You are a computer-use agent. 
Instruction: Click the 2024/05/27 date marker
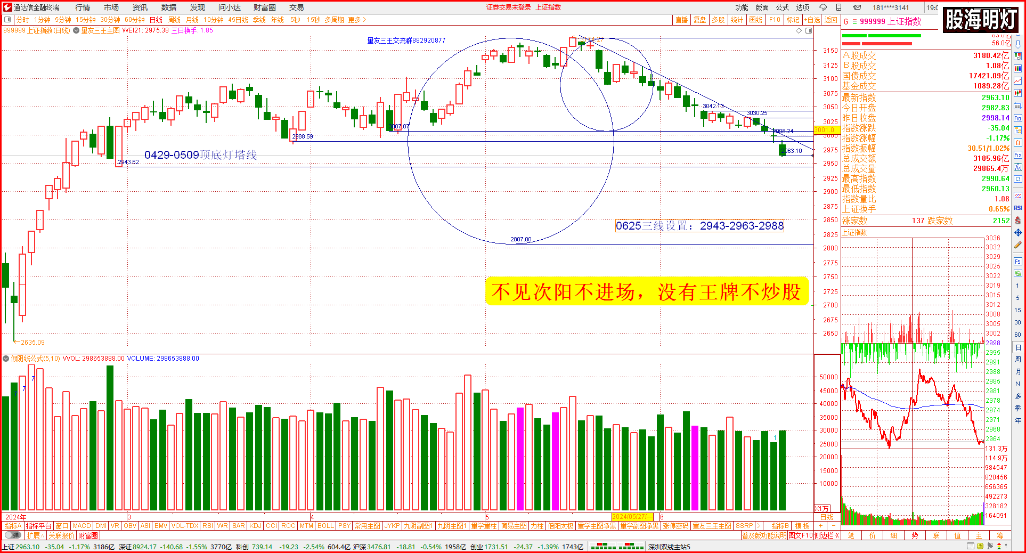(x=632, y=517)
